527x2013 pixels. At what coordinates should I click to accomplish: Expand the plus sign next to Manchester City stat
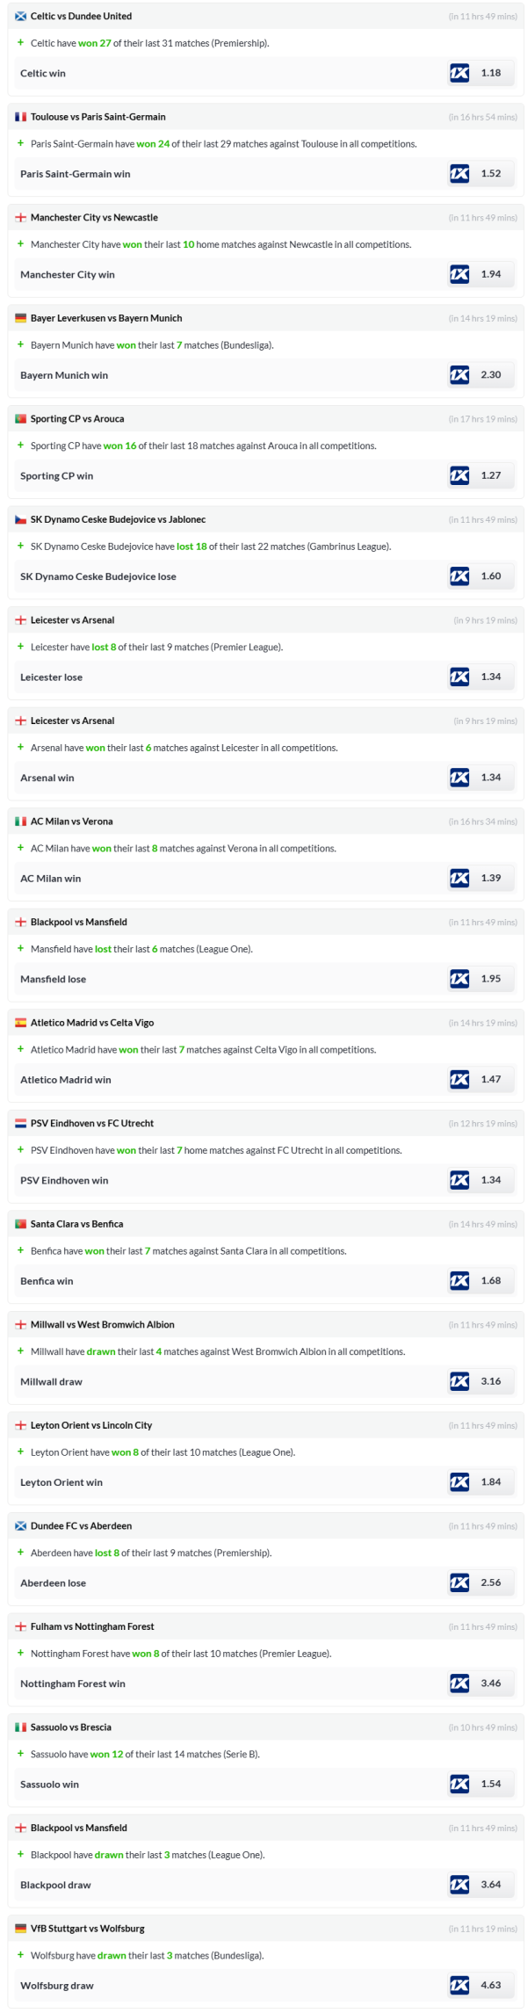coord(21,244)
